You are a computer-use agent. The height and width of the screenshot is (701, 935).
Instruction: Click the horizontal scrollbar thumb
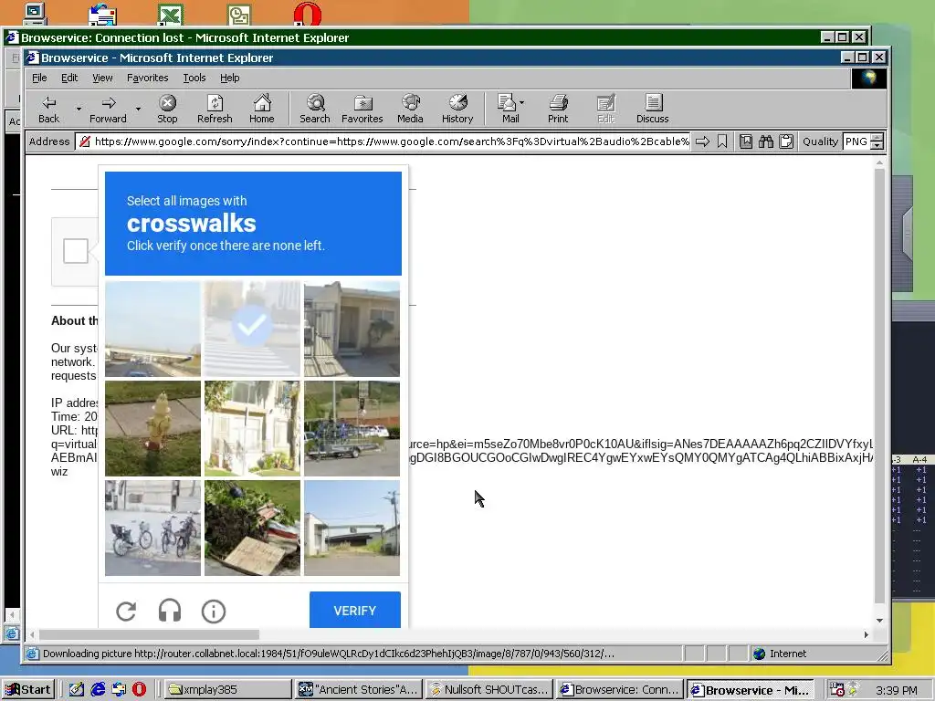149,635
